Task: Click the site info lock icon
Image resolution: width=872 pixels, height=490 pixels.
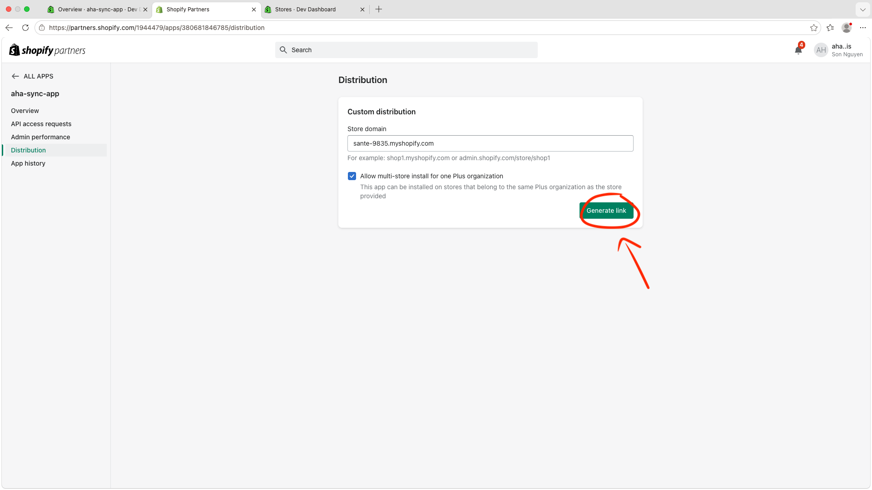Action: (42, 28)
